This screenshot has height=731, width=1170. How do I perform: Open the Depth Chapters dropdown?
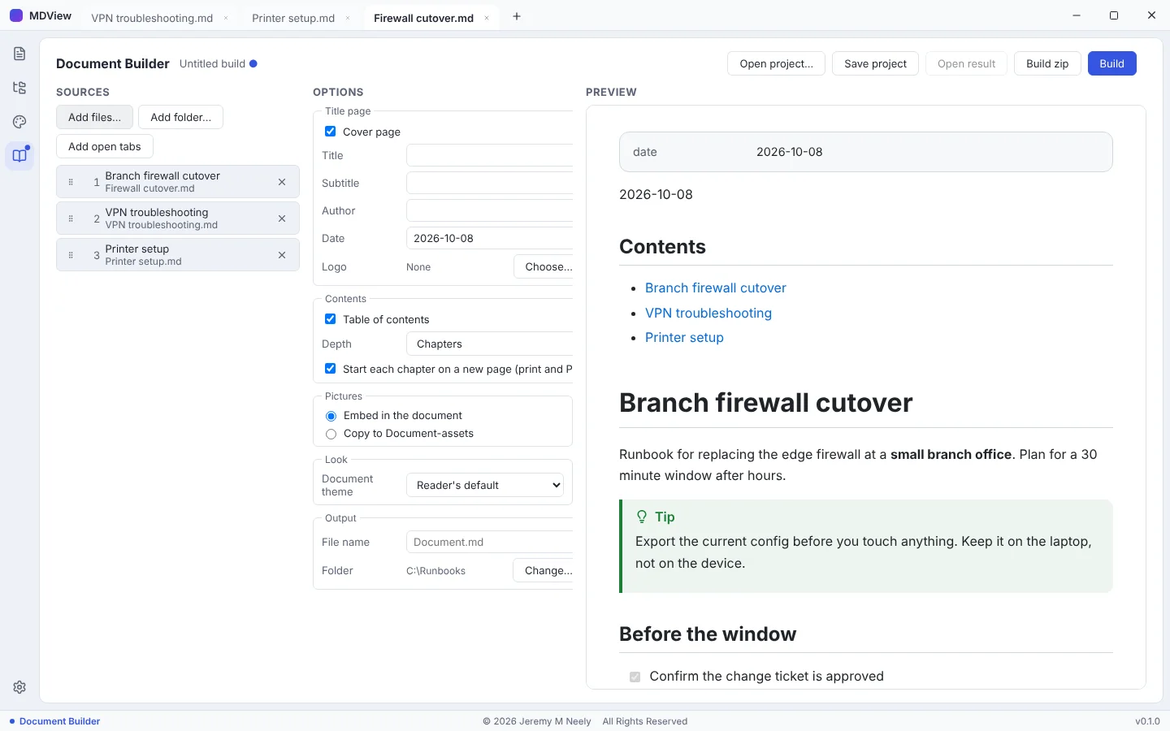490,344
